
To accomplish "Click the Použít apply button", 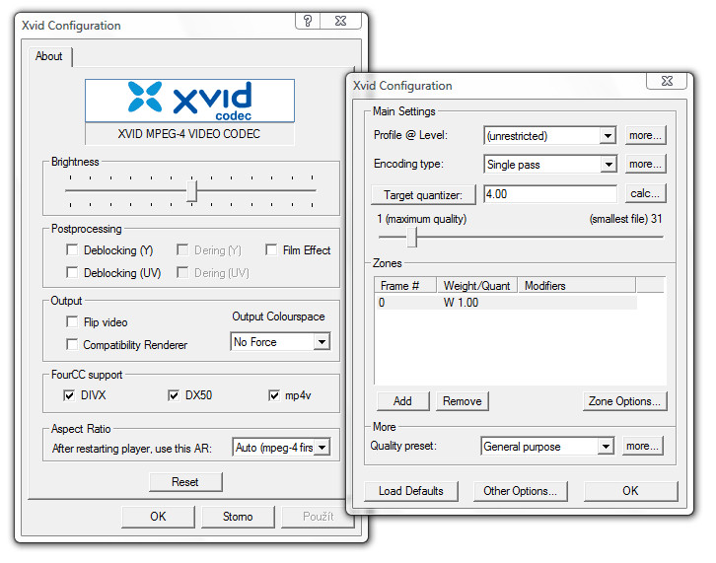I will [x=318, y=517].
